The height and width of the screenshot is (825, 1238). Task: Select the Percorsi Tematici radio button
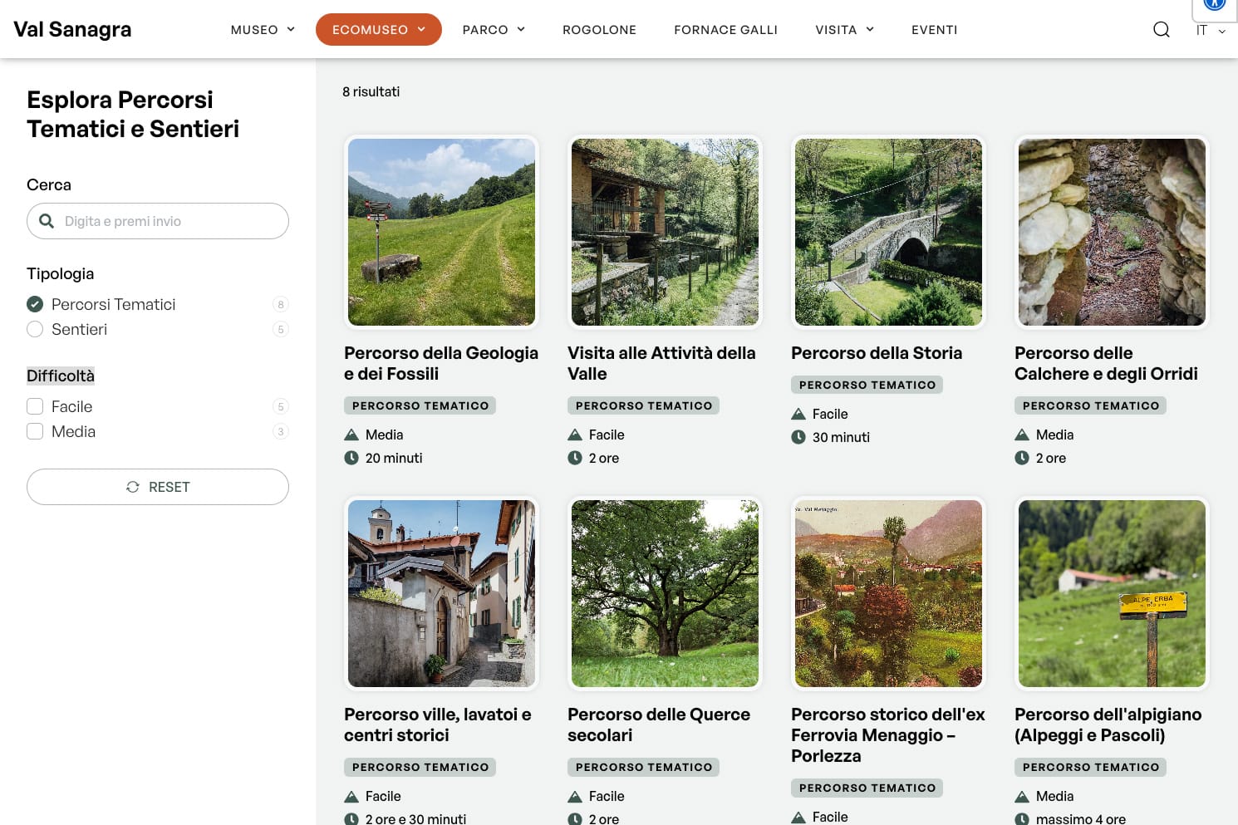35,304
